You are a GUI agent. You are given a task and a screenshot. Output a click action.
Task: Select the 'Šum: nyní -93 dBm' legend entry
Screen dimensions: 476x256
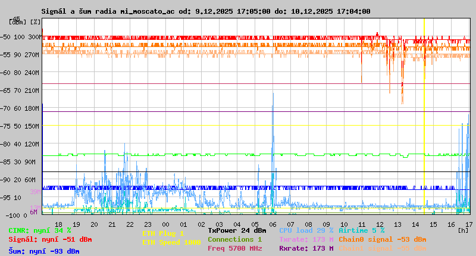[44, 251]
